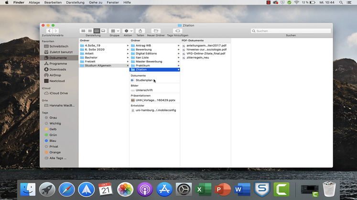Screen dimensions: 357x200
Task: Select Downloads in the sidebar
Action: pos(57,70)
